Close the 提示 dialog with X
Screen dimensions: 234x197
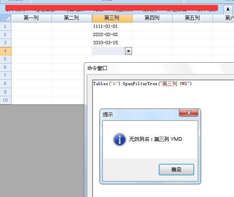coord(189,113)
